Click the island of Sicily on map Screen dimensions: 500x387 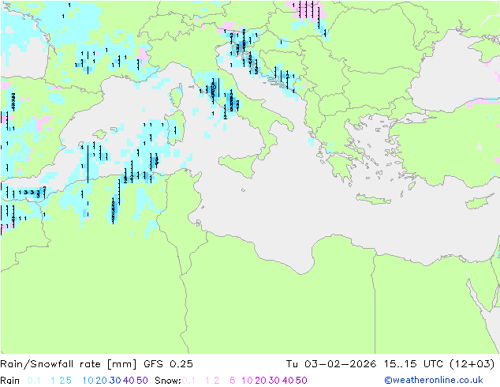click(240, 165)
